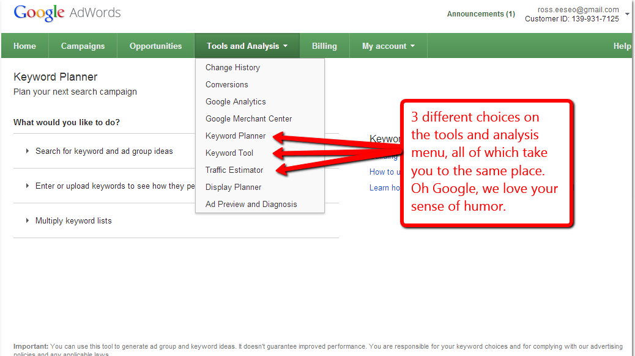This screenshot has height=356, width=635.
Task: Expand the My account dropdown
Action: [388, 46]
